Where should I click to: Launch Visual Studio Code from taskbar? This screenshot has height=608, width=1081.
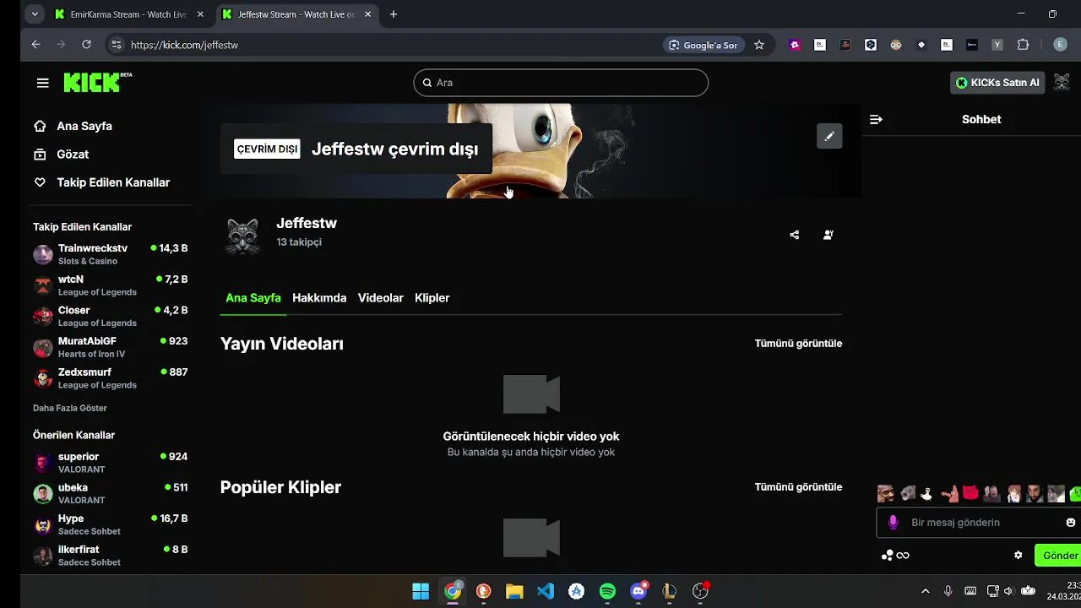(546, 591)
